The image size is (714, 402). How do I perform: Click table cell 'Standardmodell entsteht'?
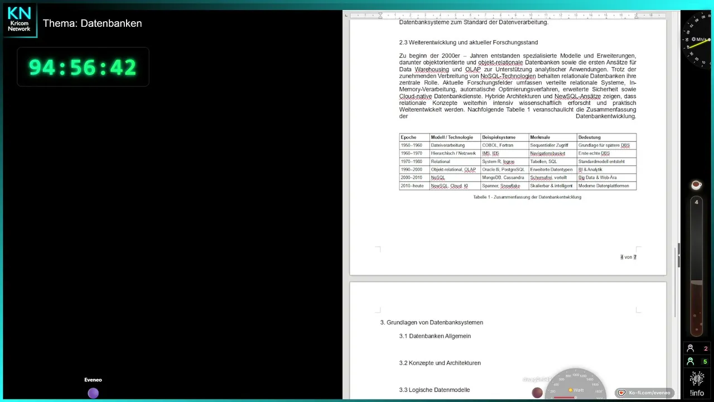606,161
